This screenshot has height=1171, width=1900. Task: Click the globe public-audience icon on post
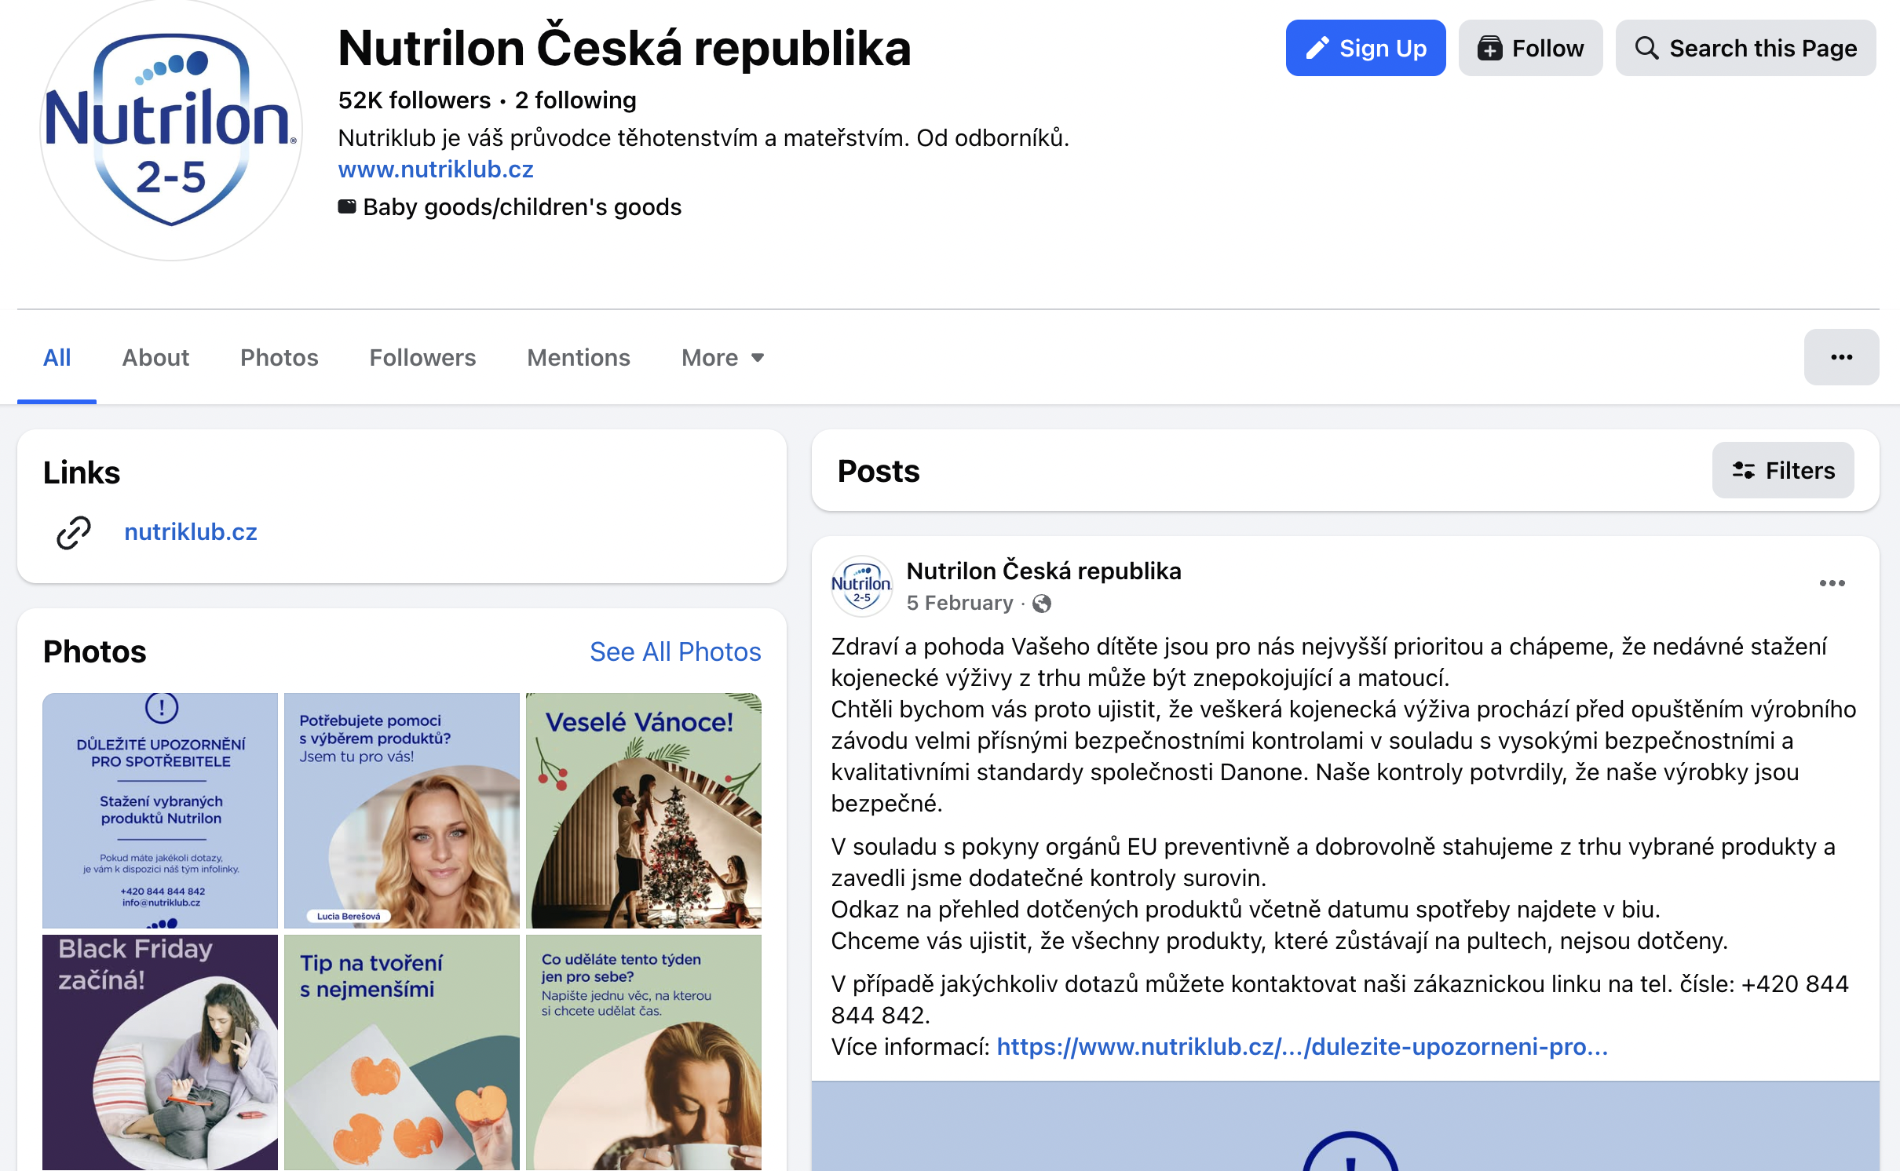coord(1042,604)
